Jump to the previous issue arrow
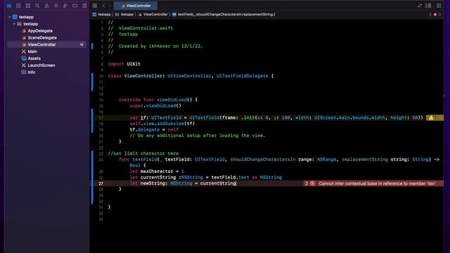Screen dimensions: 450x253 click(430, 14)
